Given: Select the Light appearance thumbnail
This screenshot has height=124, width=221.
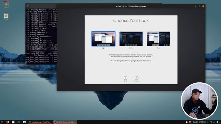Looking at the screenshot, I should pos(103,39).
